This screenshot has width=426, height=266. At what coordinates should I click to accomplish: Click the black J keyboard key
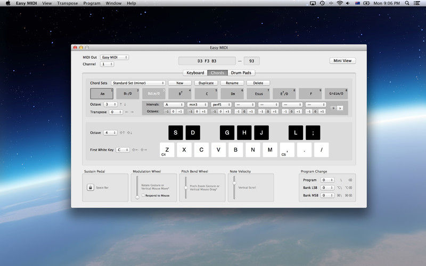point(261,132)
